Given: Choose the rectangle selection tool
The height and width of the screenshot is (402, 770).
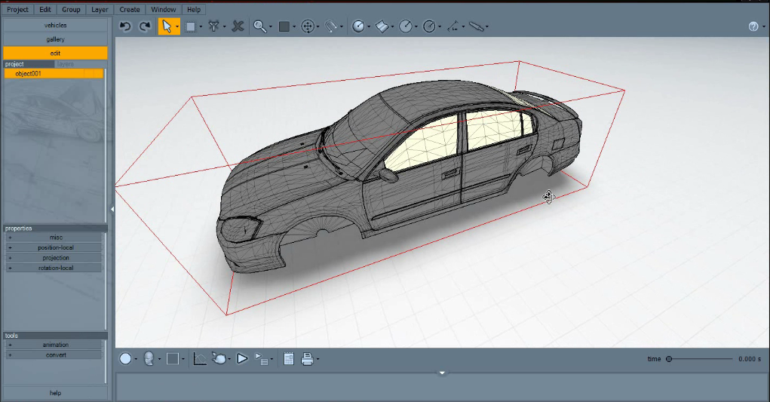Looking at the screenshot, I should point(191,27).
